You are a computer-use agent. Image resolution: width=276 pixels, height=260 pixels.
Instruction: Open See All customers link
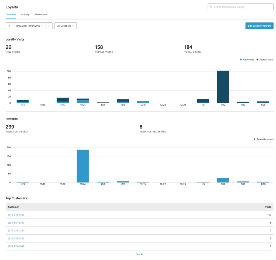pos(139,254)
